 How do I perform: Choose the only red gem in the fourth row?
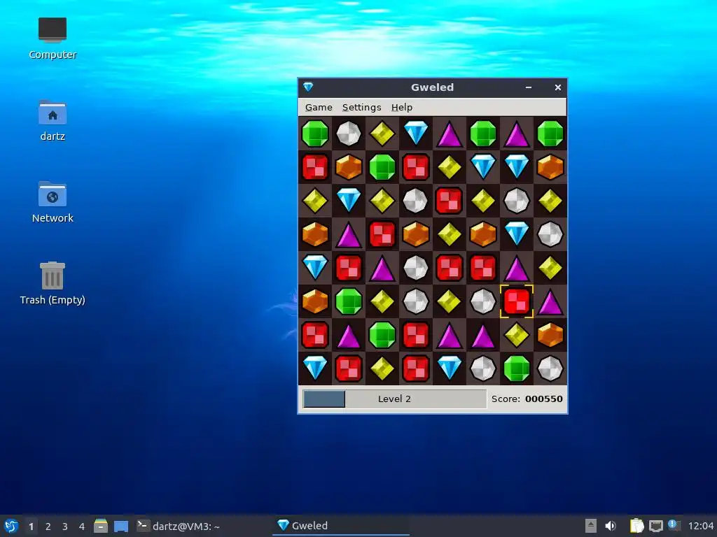coord(382,234)
